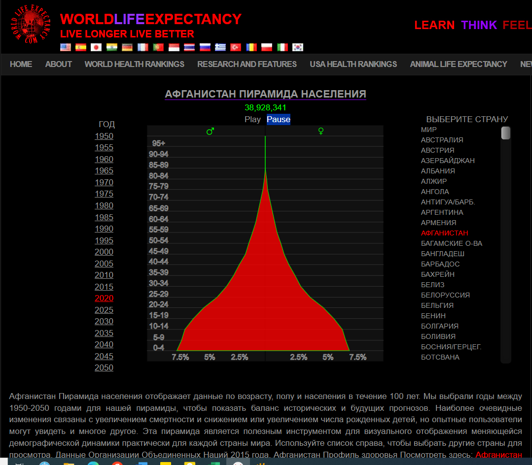The image size is (532, 465).
Task: Open the red Афганистан health profile link
Action: [x=498, y=455]
